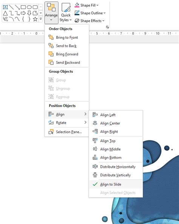Choose Send Backward in the menu
The height and width of the screenshot is (224, 179).
click(67, 63)
